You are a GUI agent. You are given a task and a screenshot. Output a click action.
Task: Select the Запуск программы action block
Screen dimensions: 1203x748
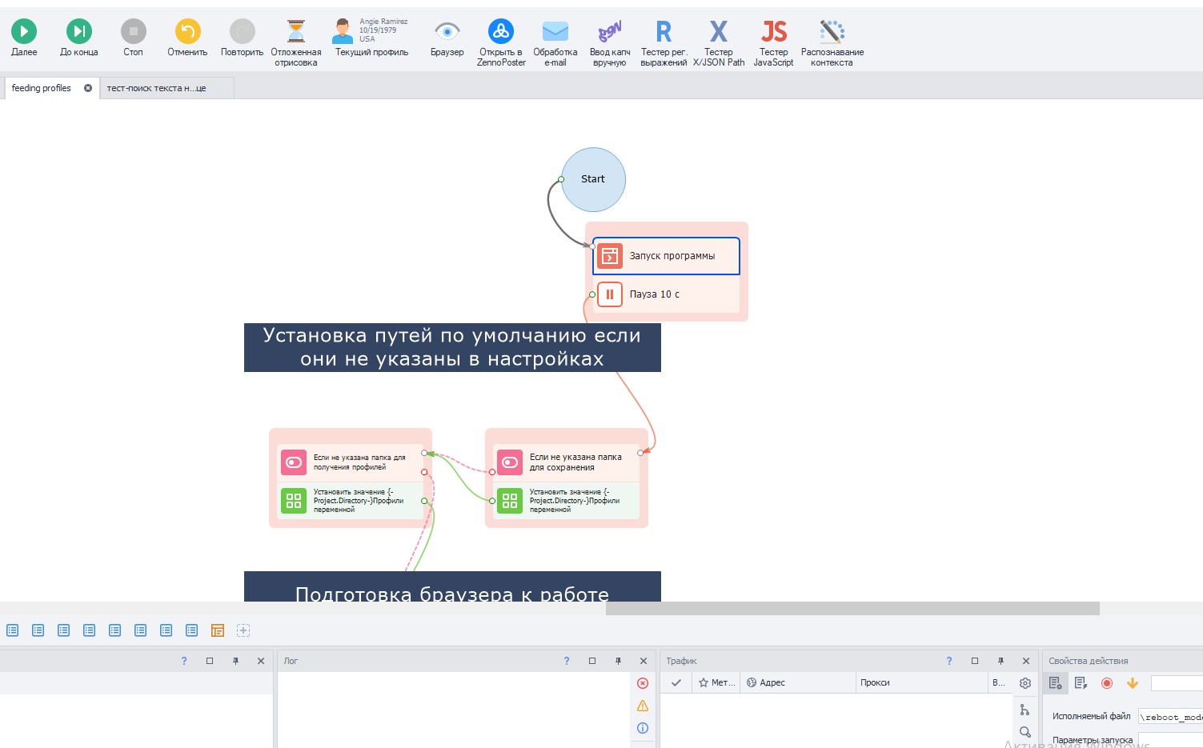pos(666,256)
